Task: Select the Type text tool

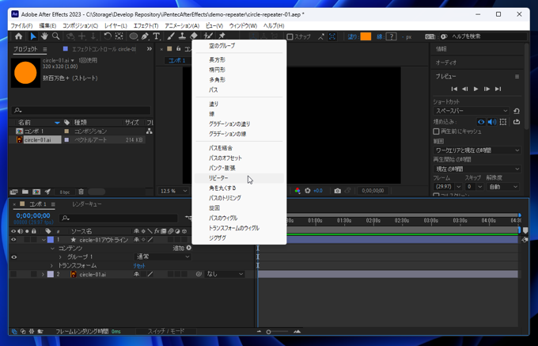Action: pos(157,36)
